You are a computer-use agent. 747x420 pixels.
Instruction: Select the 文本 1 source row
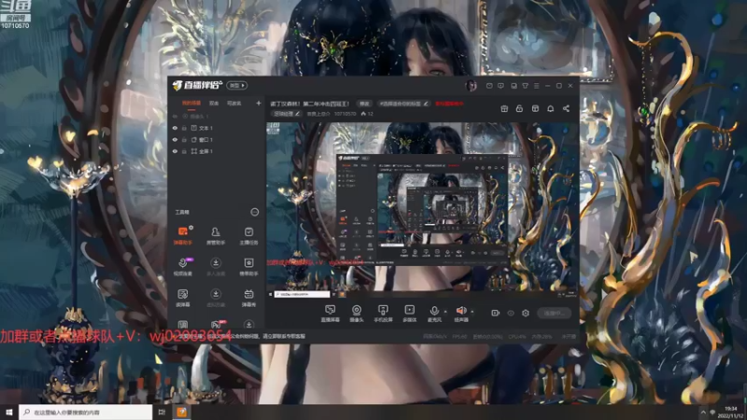217,128
